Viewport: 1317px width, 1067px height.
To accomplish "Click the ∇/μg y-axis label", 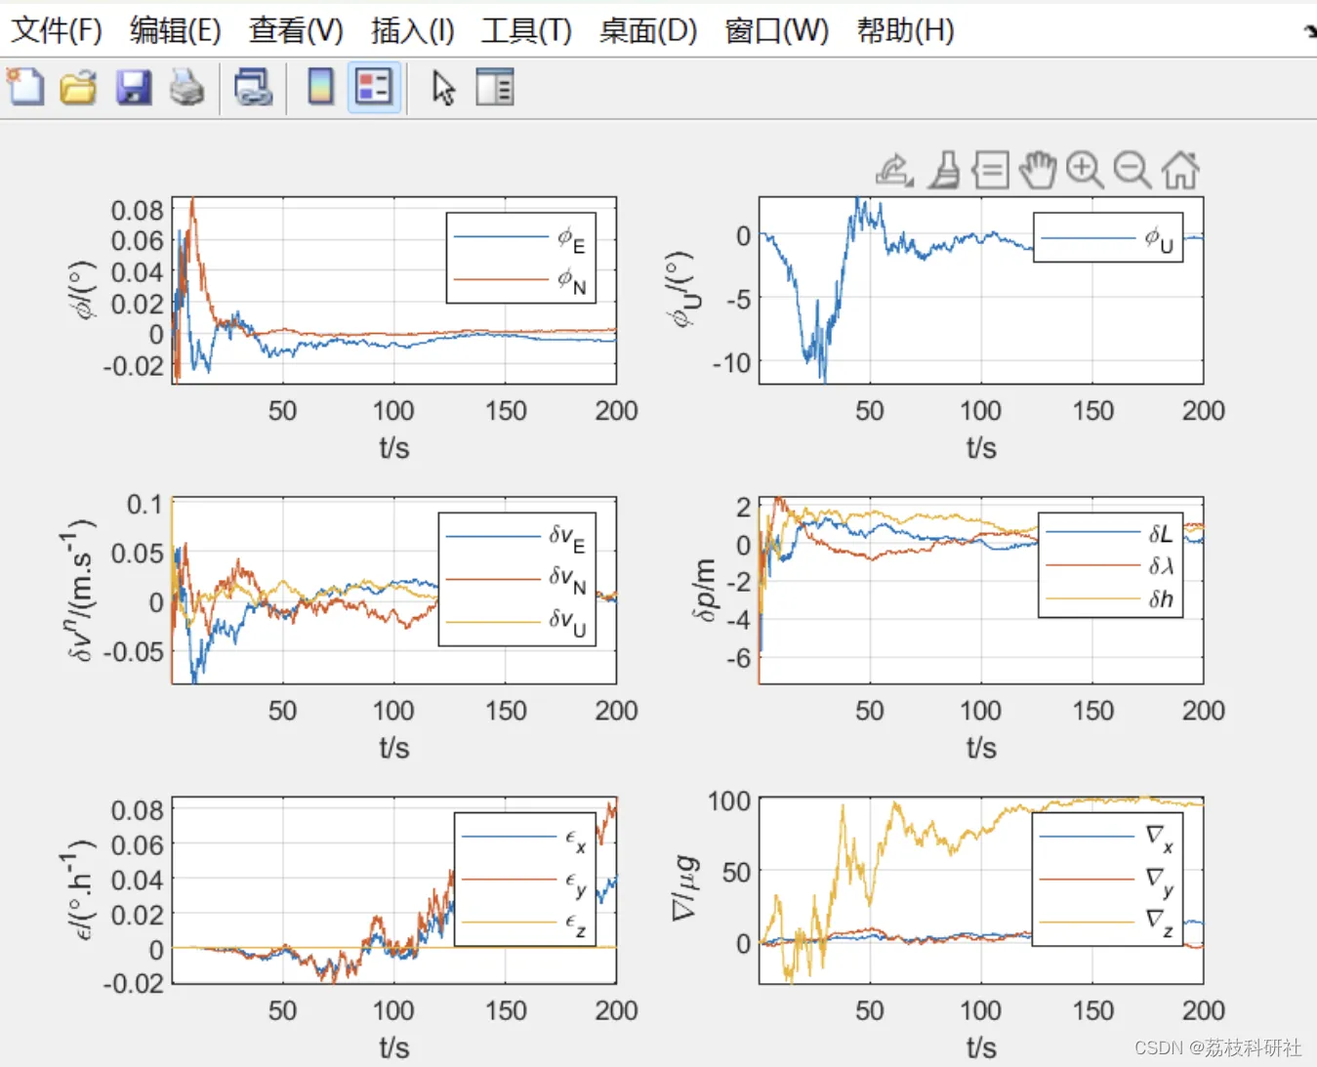I will click(x=685, y=889).
